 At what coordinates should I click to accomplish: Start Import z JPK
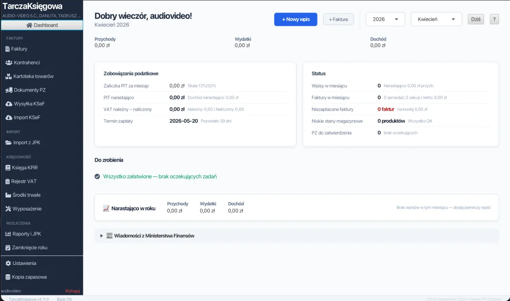coord(26,142)
